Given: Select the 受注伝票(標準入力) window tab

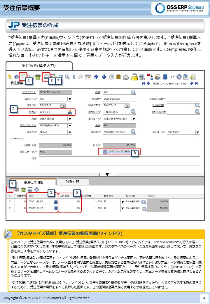Looking at the screenshot, I should click(39, 65).
